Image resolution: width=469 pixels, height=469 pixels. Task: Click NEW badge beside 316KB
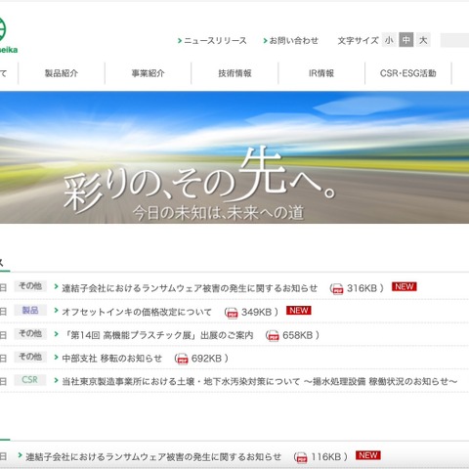(405, 286)
